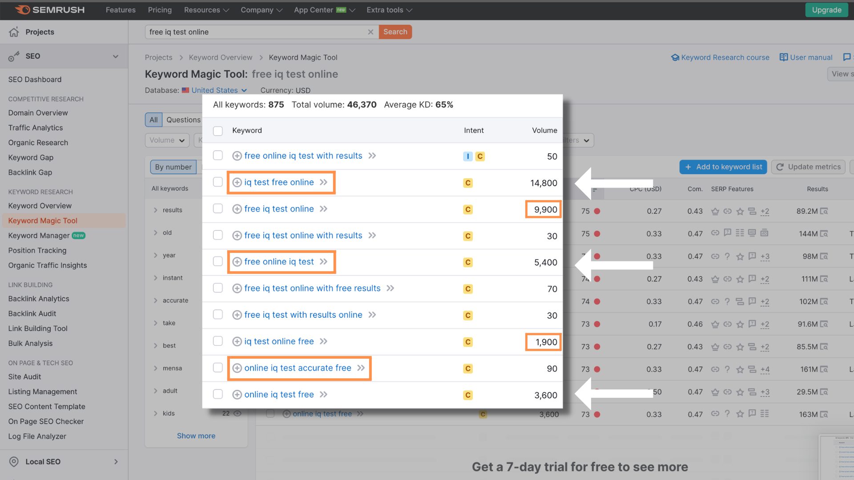View SERP icon next to 144M results
Screen dimensions: 854x480
coord(824,234)
